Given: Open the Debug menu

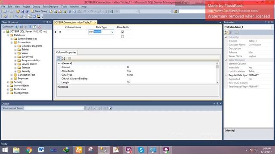Looking at the screenshot, I should 36,7.
